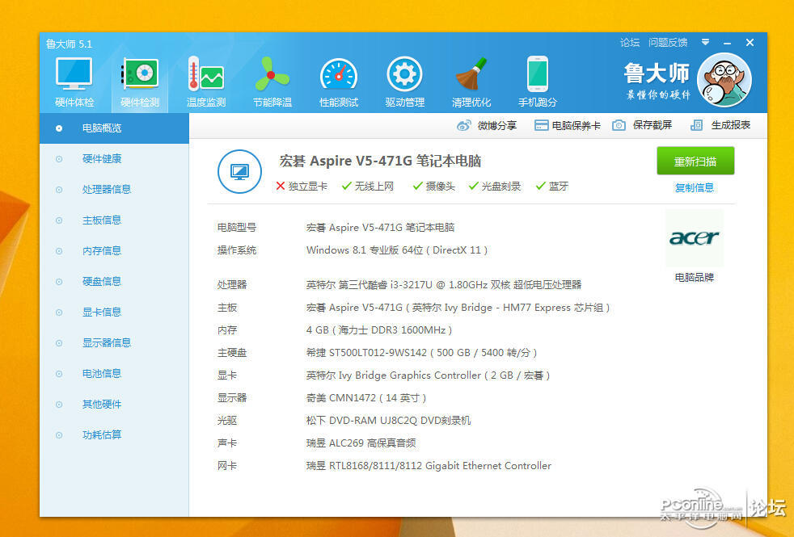Click the ALC269 sound card value
Viewport: 794px width, 537px height.
click(x=361, y=443)
